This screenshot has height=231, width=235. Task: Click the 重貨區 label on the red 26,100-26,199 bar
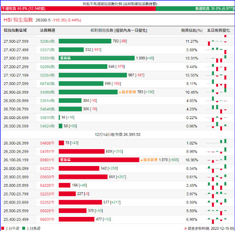pyautogui.click(x=65, y=160)
